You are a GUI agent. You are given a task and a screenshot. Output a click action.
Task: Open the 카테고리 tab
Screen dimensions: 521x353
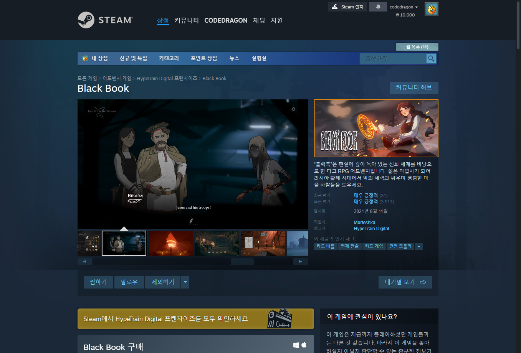click(169, 58)
